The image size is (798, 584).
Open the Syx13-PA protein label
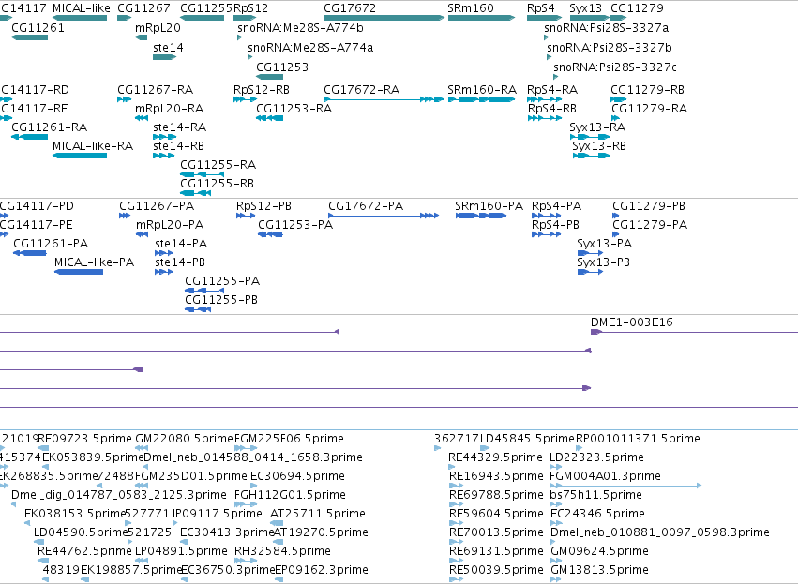(605, 244)
